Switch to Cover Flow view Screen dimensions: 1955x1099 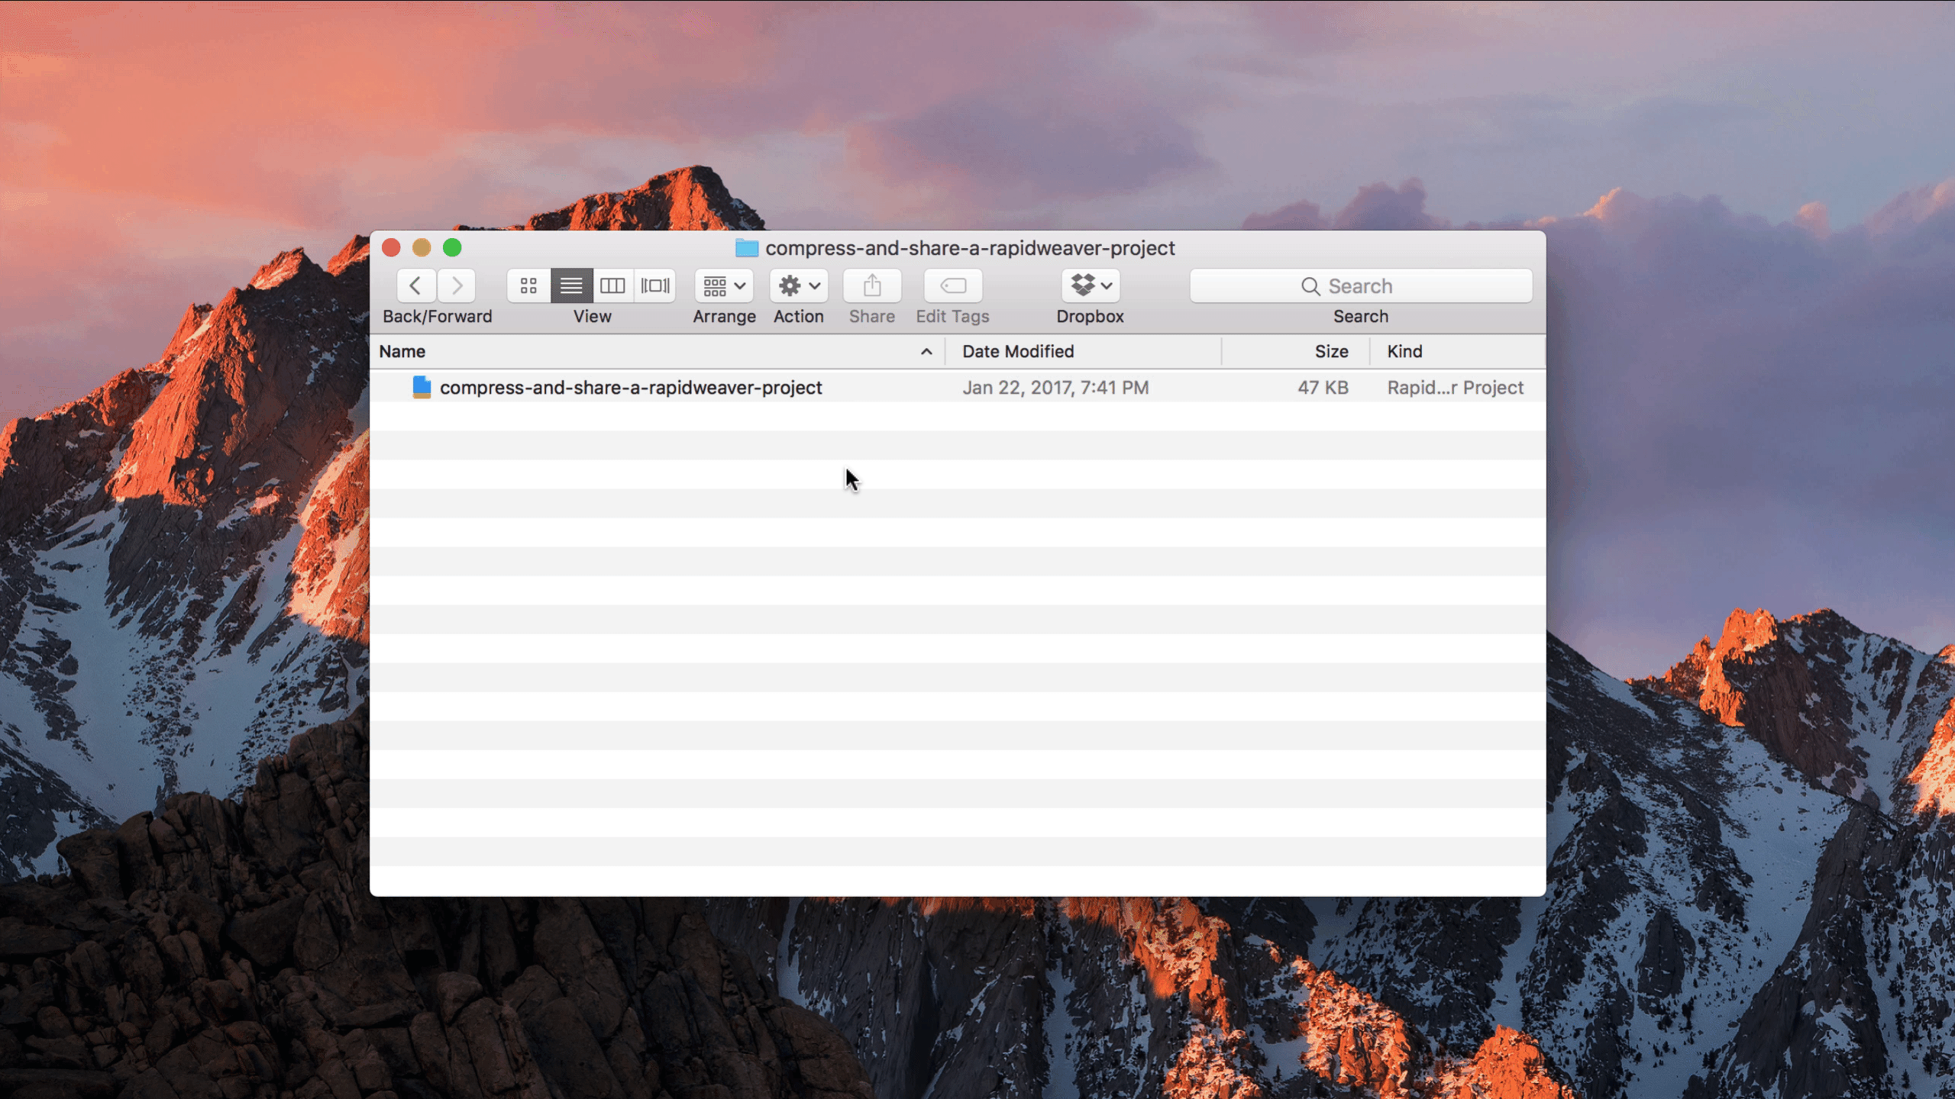pyautogui.click(x=655, y=285)
